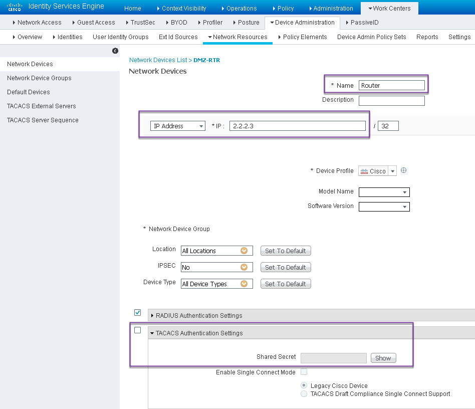Open Device Type dropdown orange arrow
475x409 pixels.
244,284
